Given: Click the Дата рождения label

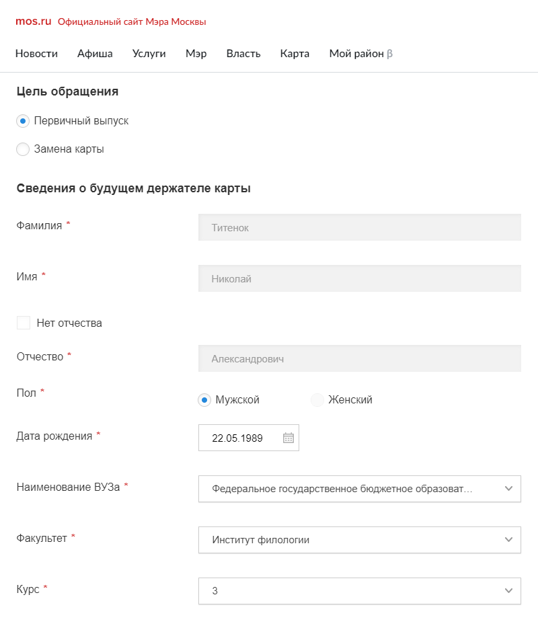Looking at the screenshot, I should (x=54, y=436).
